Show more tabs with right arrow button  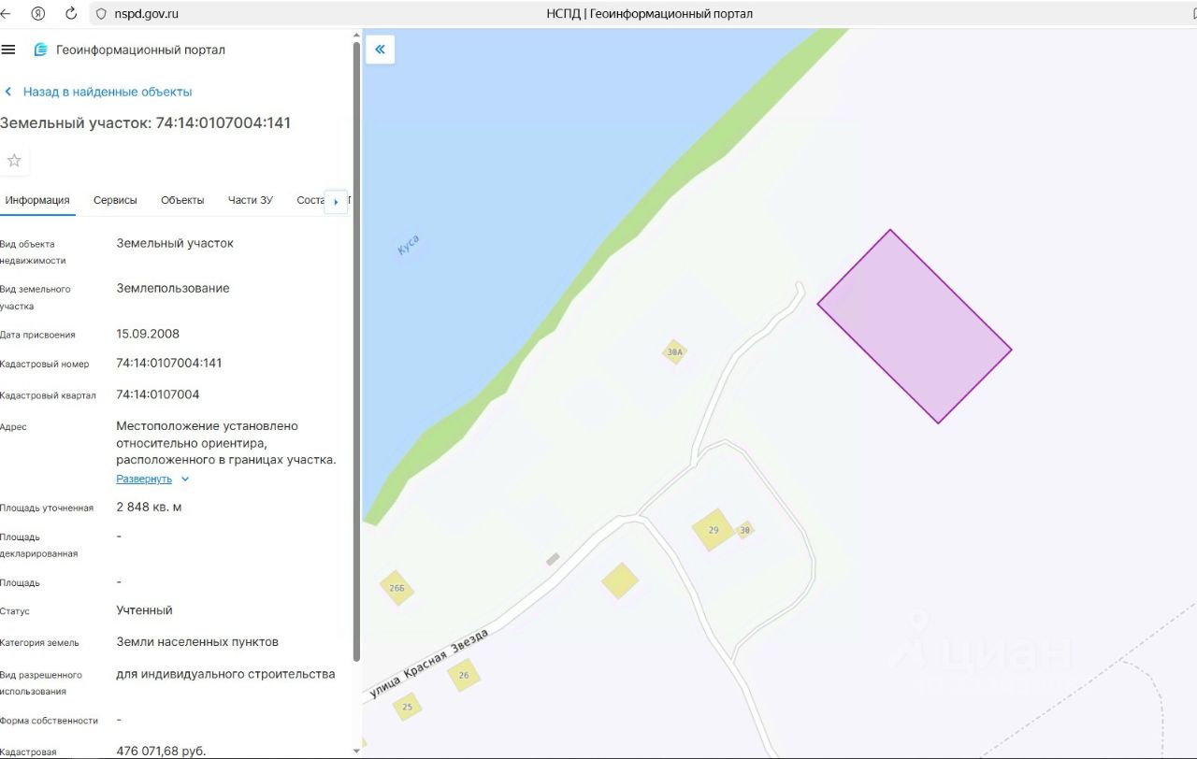336,201
